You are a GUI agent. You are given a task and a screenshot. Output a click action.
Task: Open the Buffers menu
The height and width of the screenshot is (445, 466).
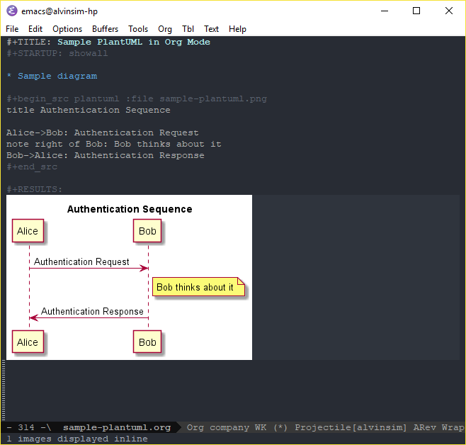[x=106, y=29]
